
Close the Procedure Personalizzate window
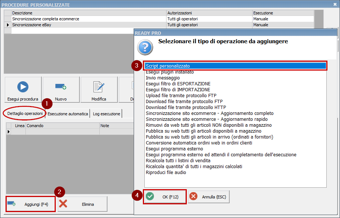(x=335, y=5)
